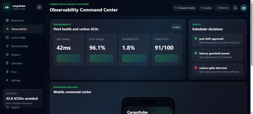This screenshot has width=253, height=114.
Task: Click the Dashboard grid icon
Action: 7,20
